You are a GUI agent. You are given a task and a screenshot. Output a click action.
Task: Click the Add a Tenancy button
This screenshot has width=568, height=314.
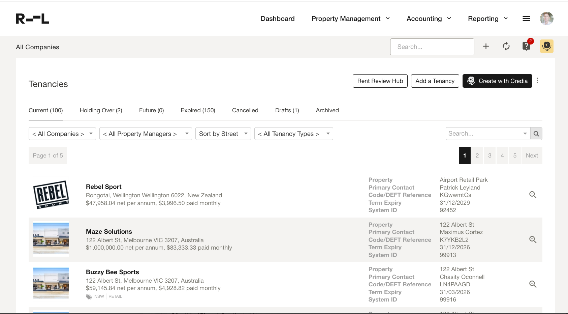[435, 81]
